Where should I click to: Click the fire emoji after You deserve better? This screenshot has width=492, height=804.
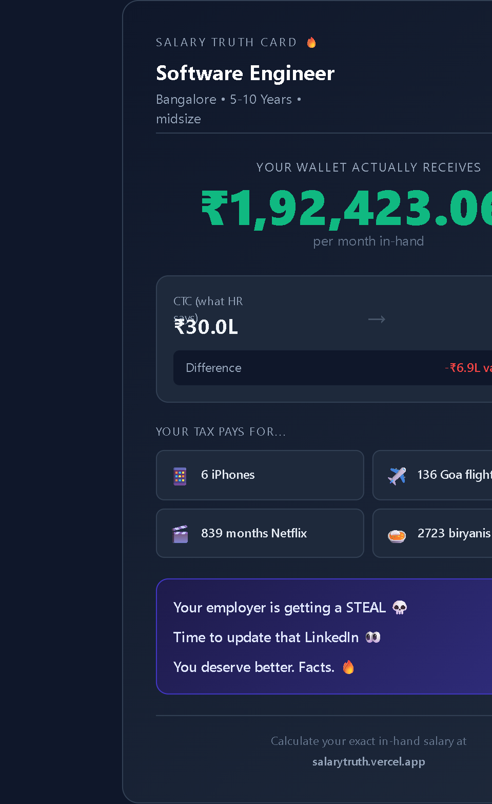pos(348,667)
